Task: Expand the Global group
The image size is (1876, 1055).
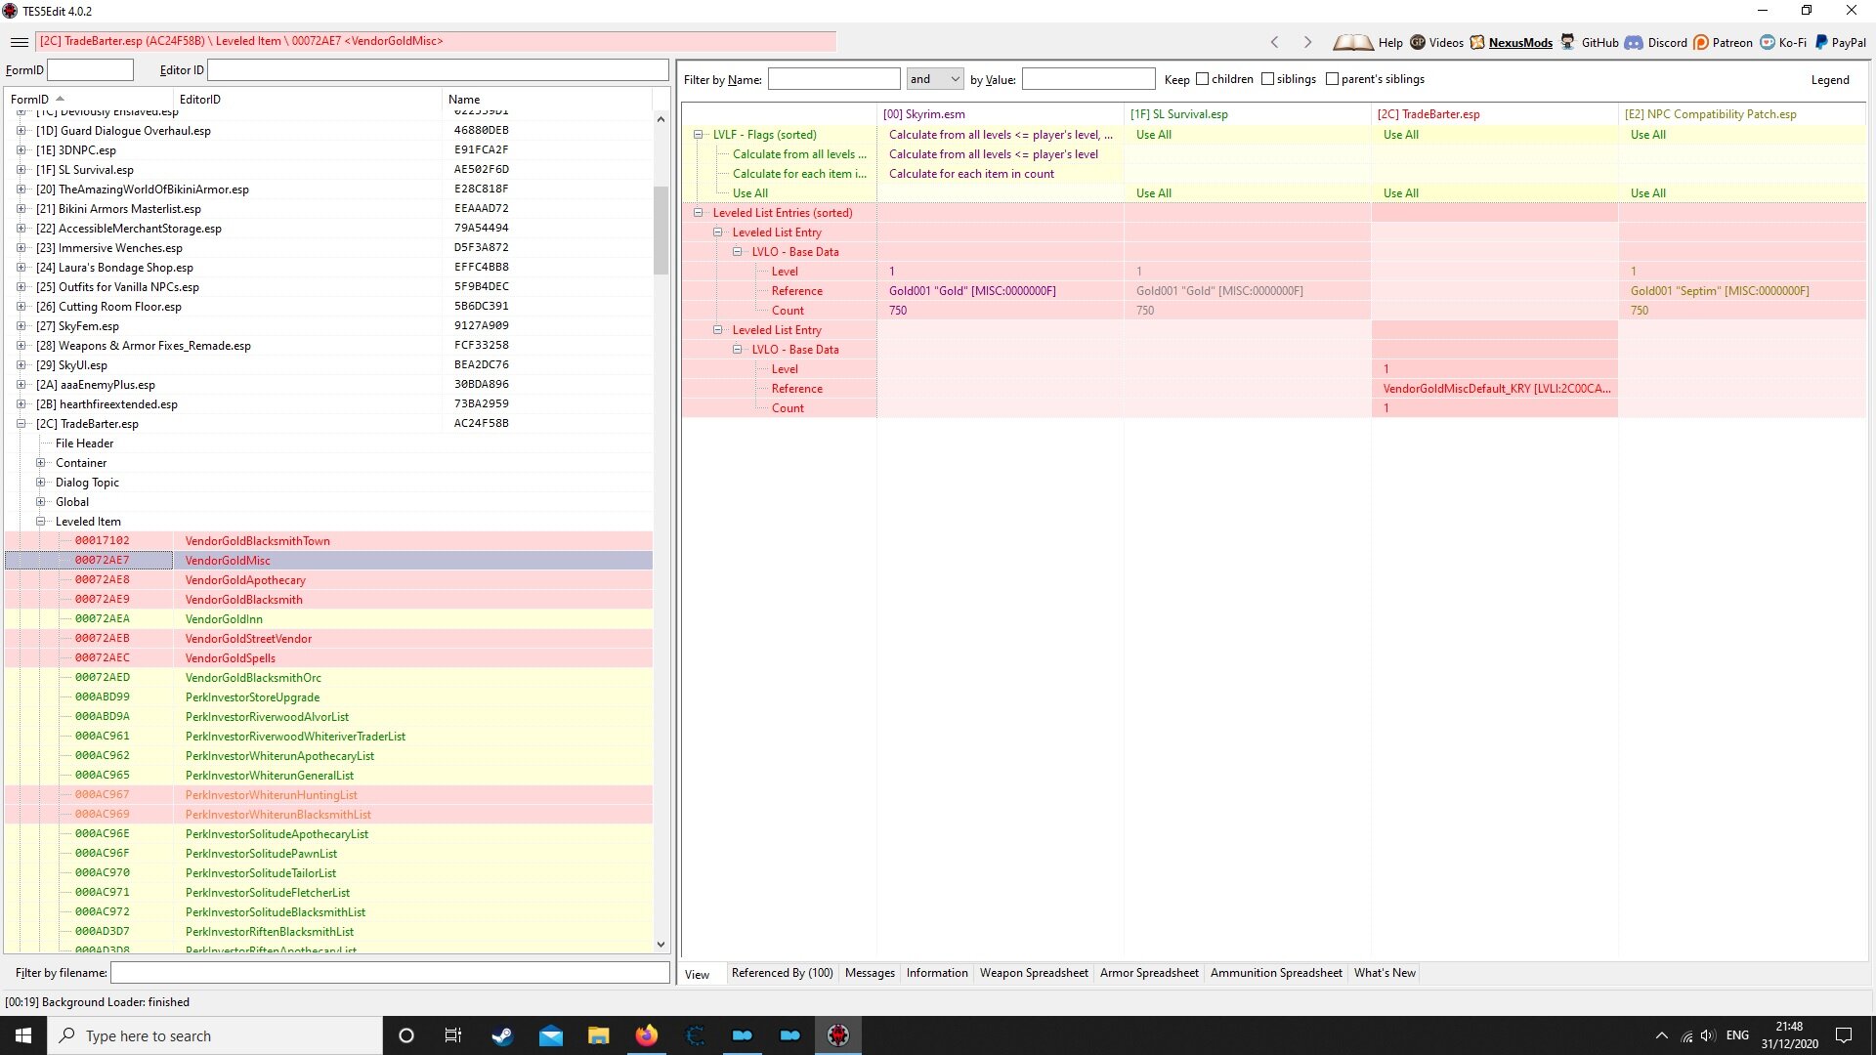Action: pos(40,502)
